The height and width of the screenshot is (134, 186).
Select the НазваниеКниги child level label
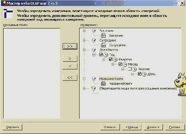tap(121, 83)
